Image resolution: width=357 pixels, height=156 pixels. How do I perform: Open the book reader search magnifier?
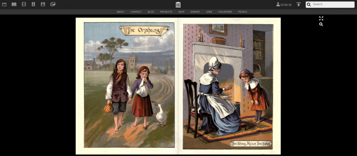[321, 24]
